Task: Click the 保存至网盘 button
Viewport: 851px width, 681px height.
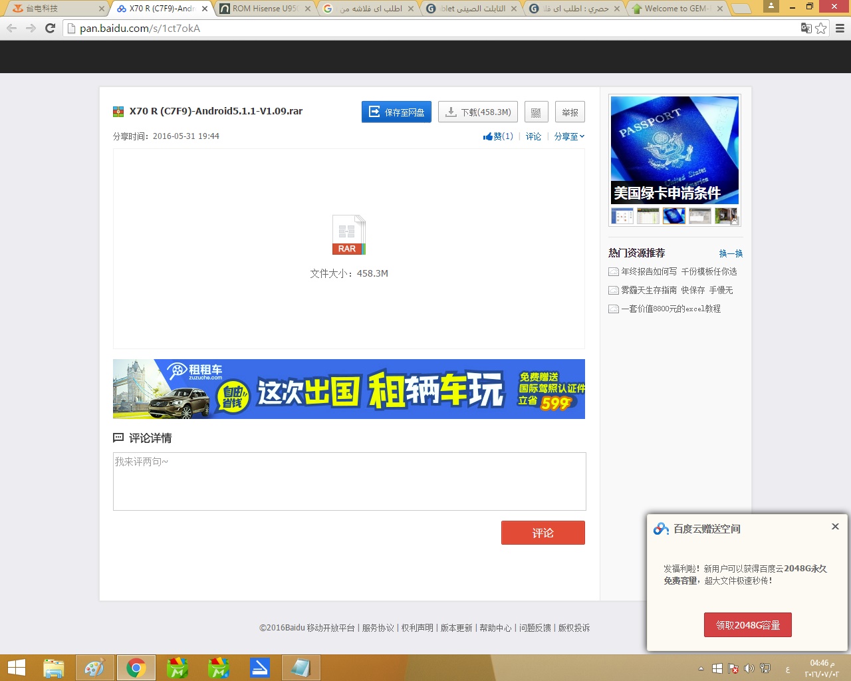Action: 396,112
